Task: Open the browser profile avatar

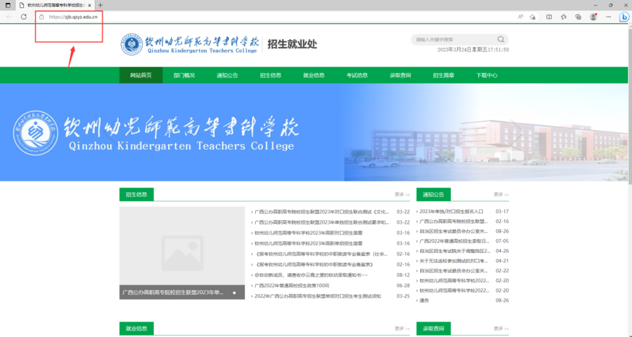Action: (x=593, y=17)
